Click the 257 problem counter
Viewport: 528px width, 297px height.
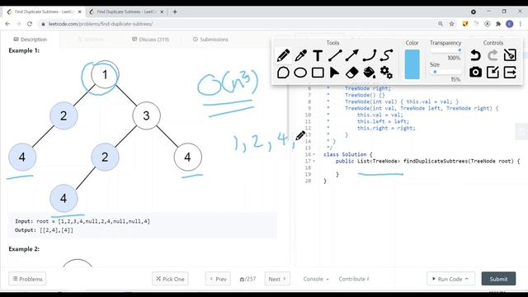(x=247, y=279)
